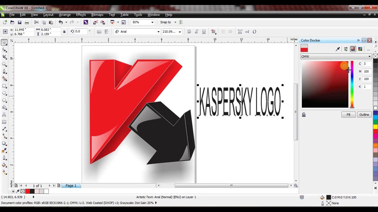Click the Export icon in toolbar
378x212 pixels.
click(x=103, y=22)
